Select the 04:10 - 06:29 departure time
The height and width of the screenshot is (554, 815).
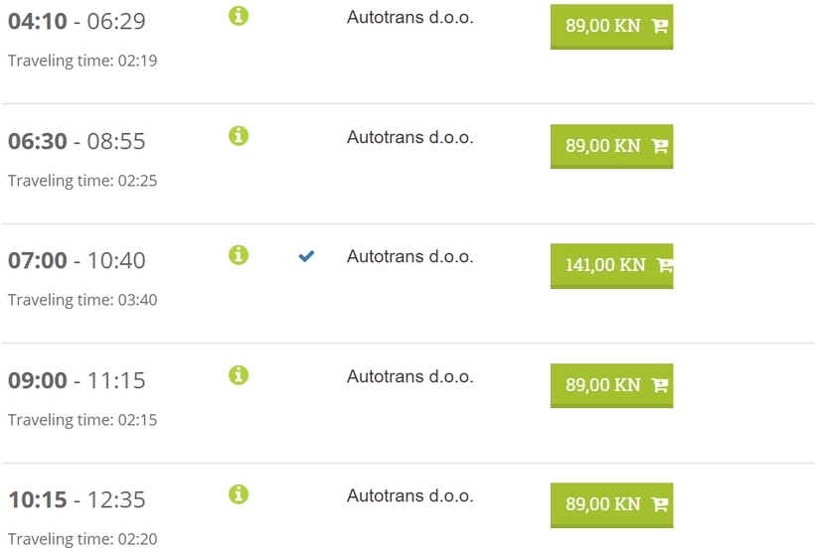(77, 21)
